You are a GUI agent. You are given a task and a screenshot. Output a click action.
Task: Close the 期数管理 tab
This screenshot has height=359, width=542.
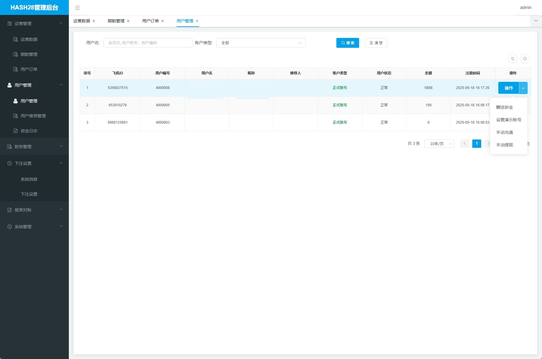128,21
